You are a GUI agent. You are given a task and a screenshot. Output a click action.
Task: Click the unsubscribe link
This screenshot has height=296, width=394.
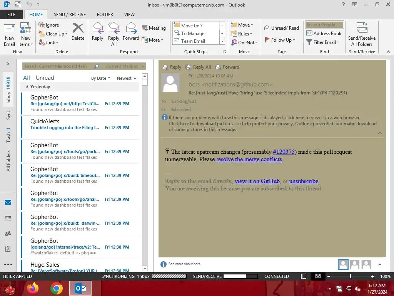coord(304,181)
